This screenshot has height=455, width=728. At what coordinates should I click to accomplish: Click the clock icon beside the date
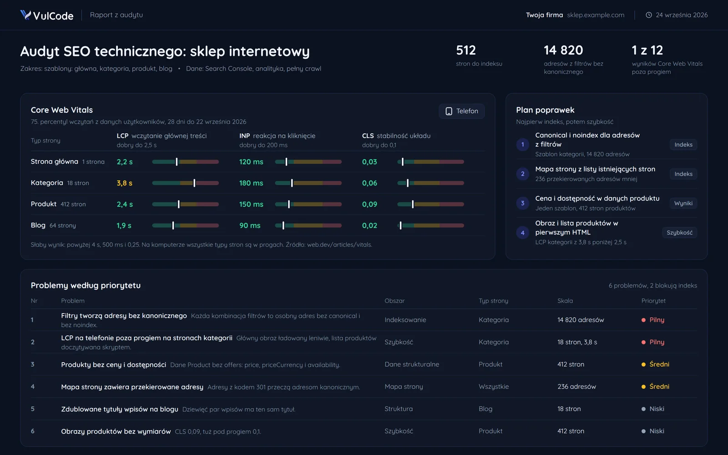(649, 15)
